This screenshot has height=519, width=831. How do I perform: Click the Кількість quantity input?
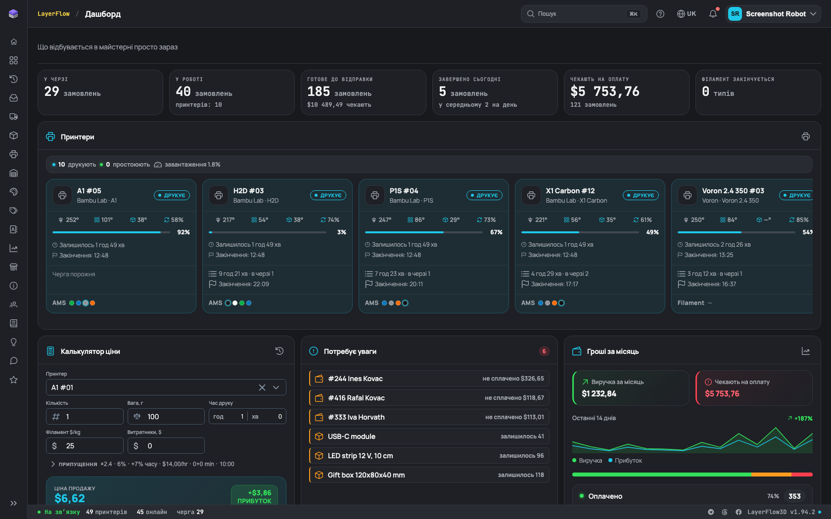pyautogui.click(x=85, y=417)
